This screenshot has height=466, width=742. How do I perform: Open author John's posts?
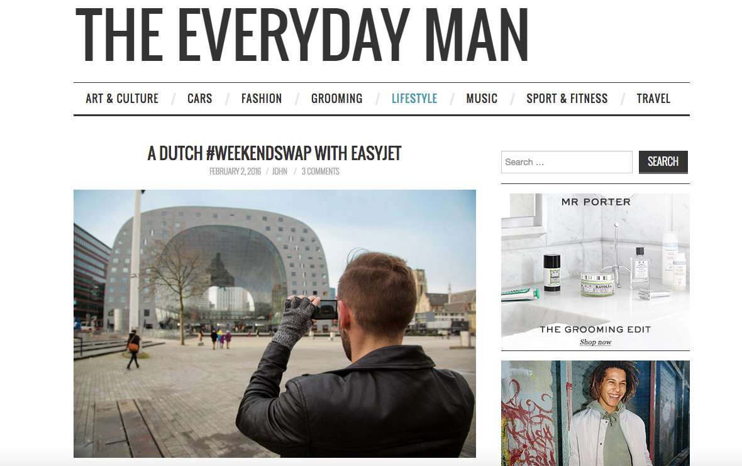tap(280, 171)
